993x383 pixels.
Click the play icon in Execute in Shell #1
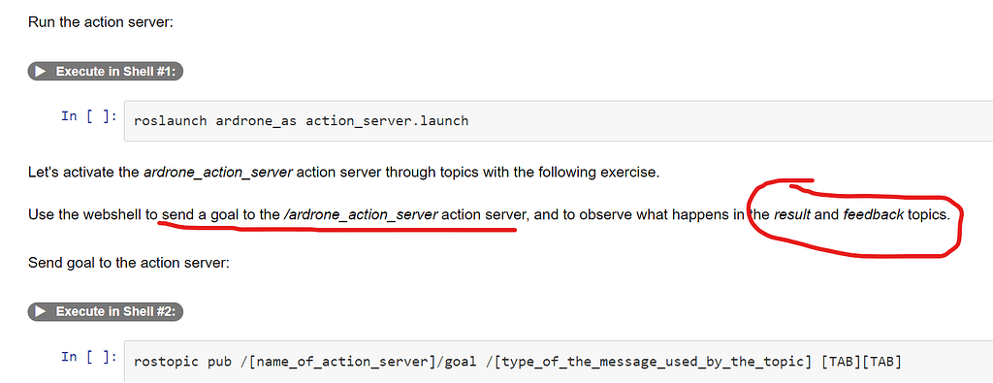pyautogui.click(x=41, y=72)
